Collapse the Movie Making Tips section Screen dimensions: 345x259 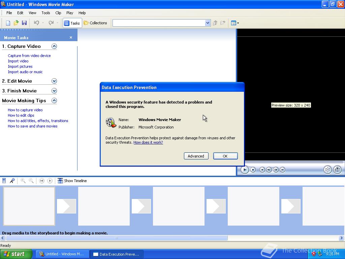[x=54, y=100]
